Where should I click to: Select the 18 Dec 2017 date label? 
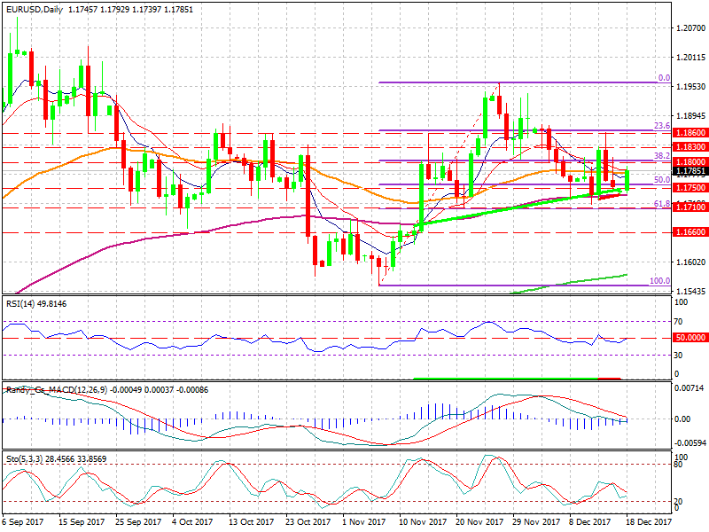(x=649, y=521)
